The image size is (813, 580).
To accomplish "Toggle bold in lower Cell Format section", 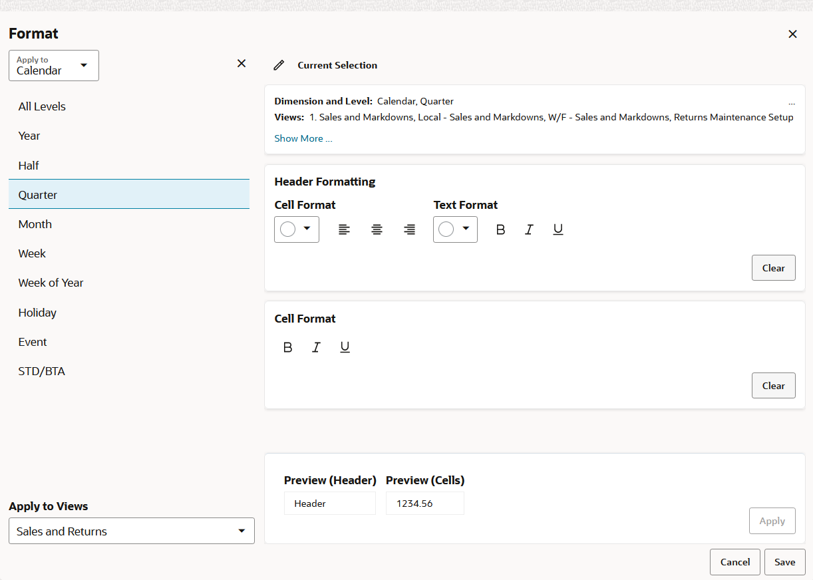I will click(288, 347).
